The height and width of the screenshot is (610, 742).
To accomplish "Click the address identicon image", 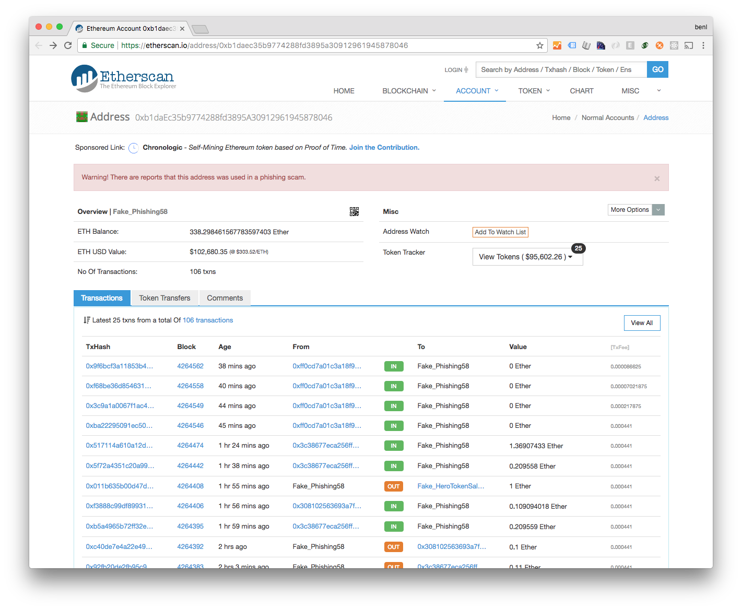I will tap(81, 117).
